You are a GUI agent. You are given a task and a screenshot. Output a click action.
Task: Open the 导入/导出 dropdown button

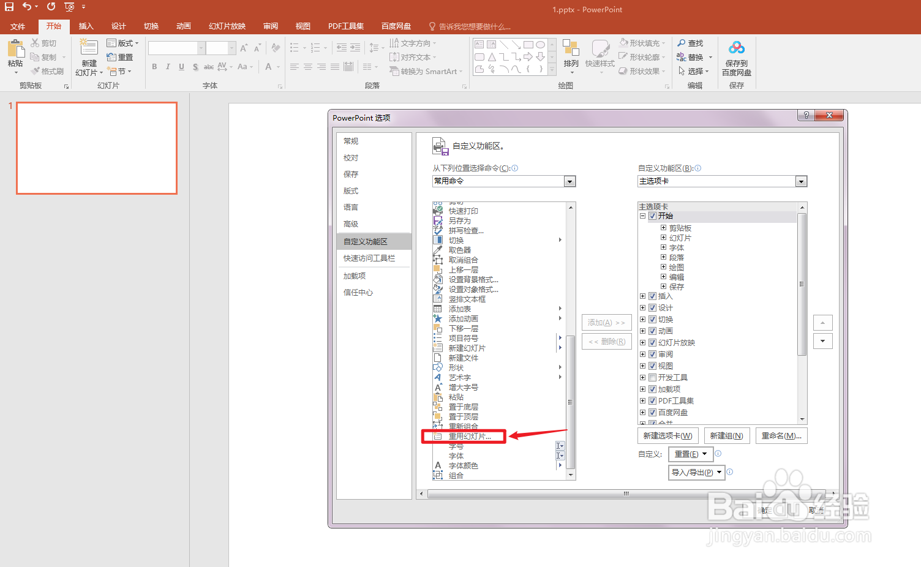pos(696,472)
